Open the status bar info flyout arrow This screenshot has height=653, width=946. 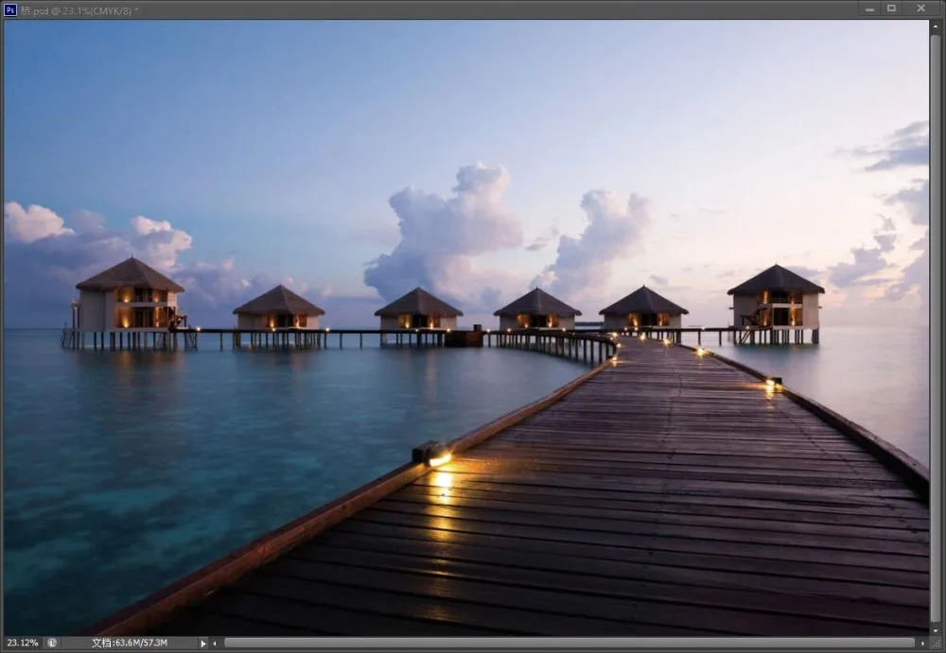(x=203, y=644)
